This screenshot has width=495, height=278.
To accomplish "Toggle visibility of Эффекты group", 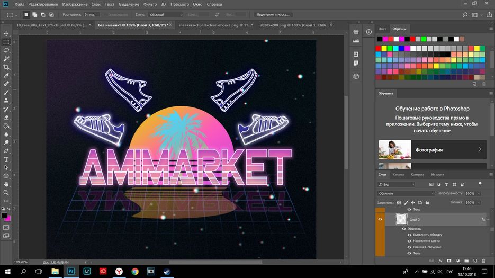I will pos(404,229).
